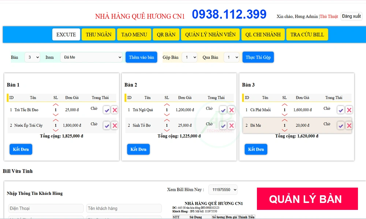
Task: Click the Điện Thoại input field
Action: (x=46, y=208)
